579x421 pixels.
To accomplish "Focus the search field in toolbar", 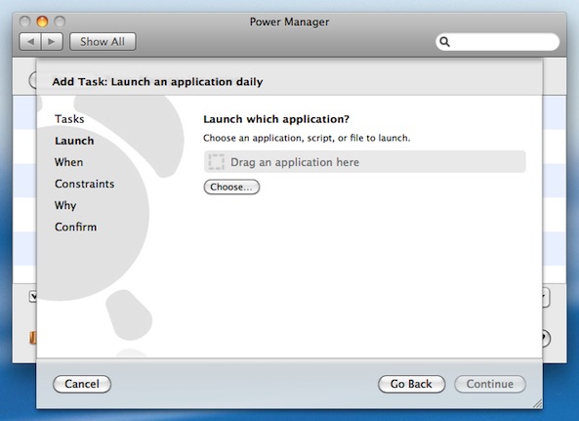I will [x=497, y=42].
